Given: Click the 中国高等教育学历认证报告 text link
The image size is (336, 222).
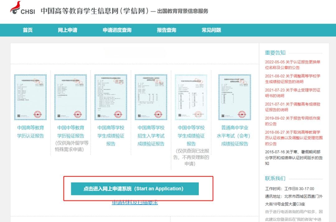Looking at the screenshot, I should (30, 132).
